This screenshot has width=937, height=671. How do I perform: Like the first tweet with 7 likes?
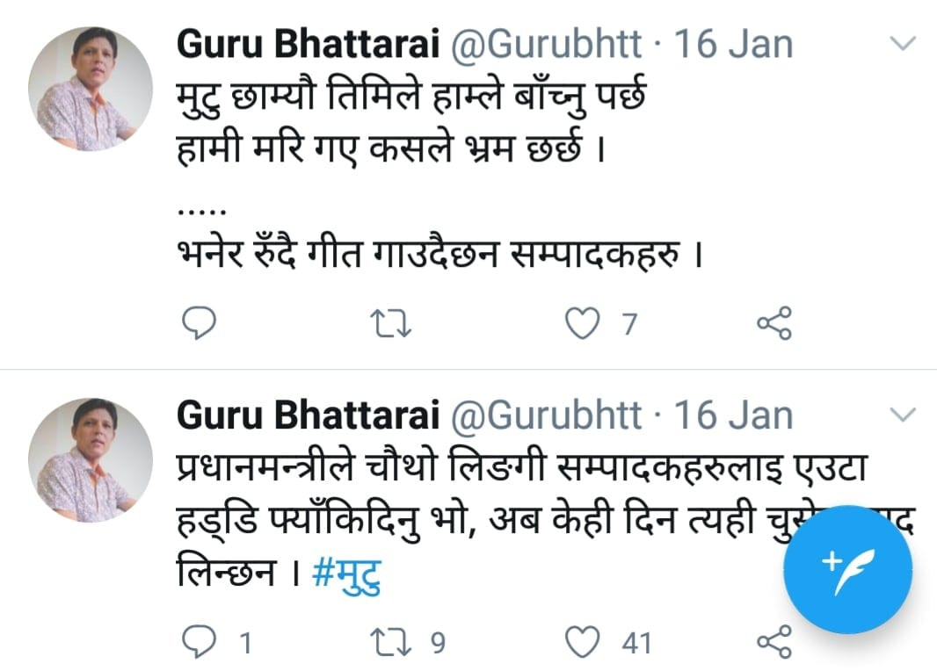581,324
